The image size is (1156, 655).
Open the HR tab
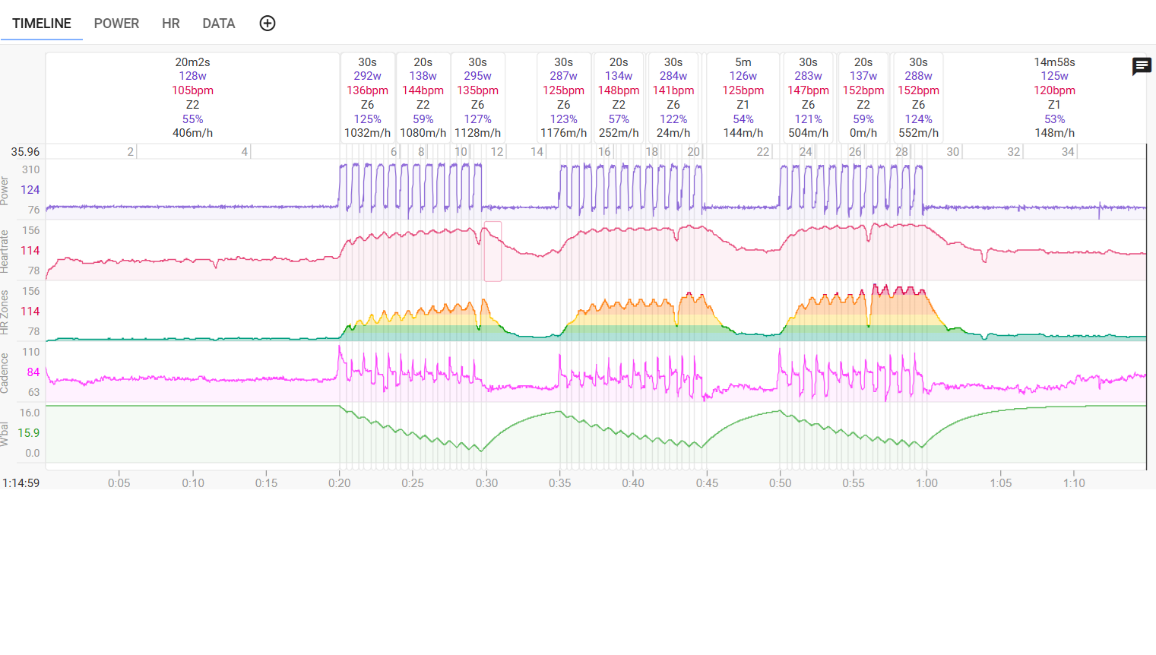coord(171,24)
